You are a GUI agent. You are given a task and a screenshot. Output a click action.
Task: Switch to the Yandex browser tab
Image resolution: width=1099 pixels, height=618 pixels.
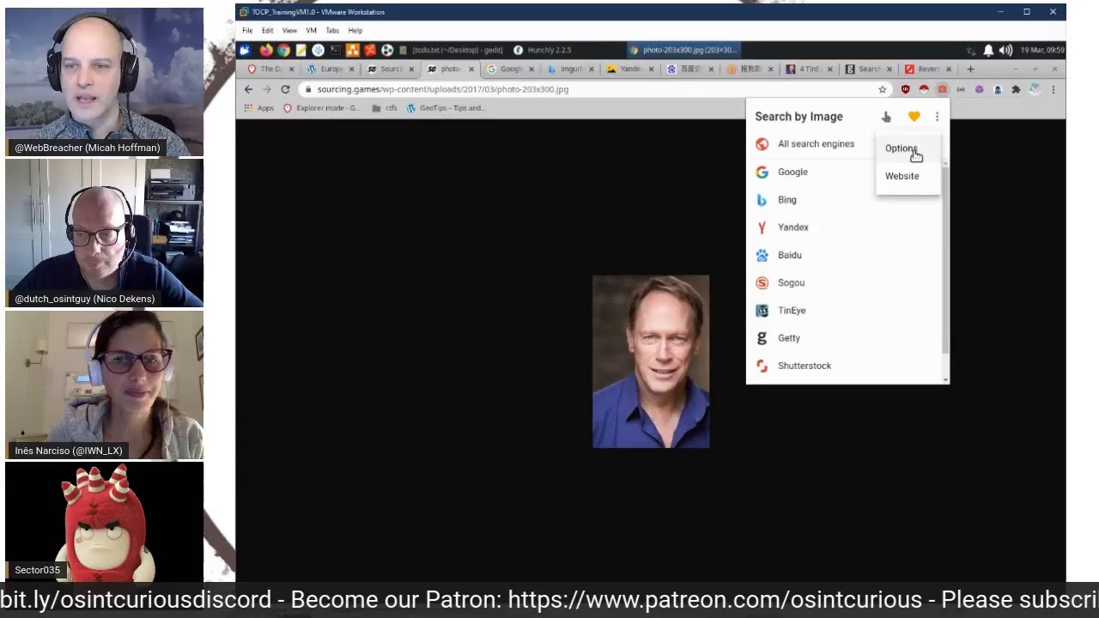[630, 69]
